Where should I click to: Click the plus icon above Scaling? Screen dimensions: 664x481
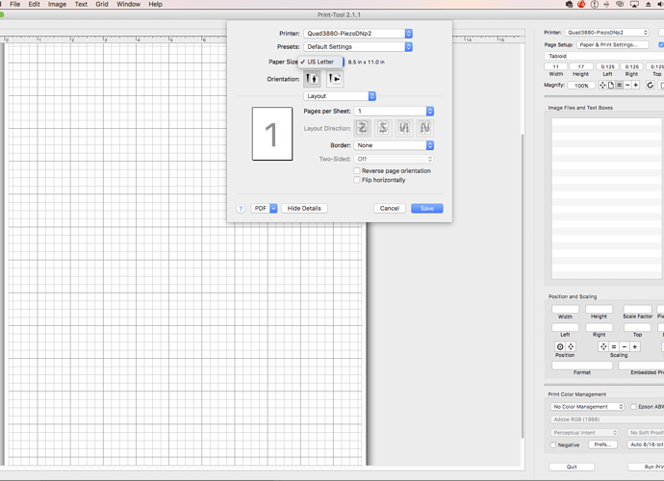(635, 346)
